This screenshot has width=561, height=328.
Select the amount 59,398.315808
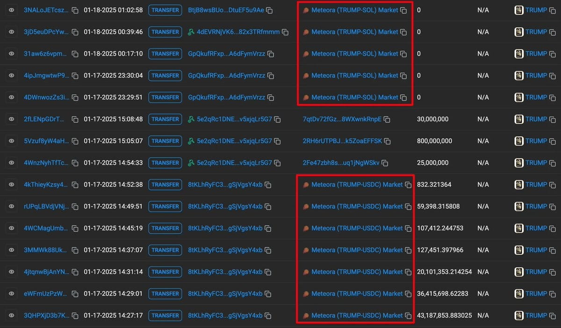pyautogui.click(x=438, y=206)
